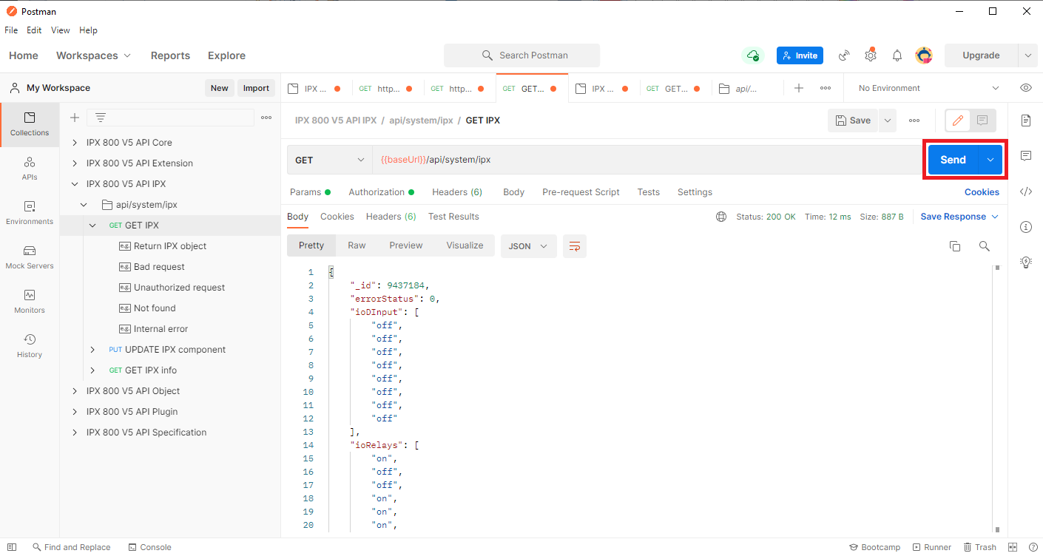Click the request URL input field
The image size is (1043, 556).
point(647,160)
